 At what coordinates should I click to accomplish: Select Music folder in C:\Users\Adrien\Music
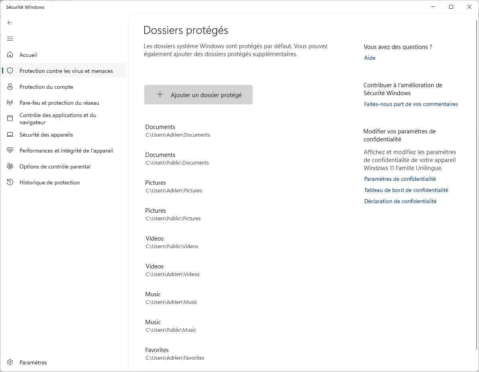click(x=171, y=298)
